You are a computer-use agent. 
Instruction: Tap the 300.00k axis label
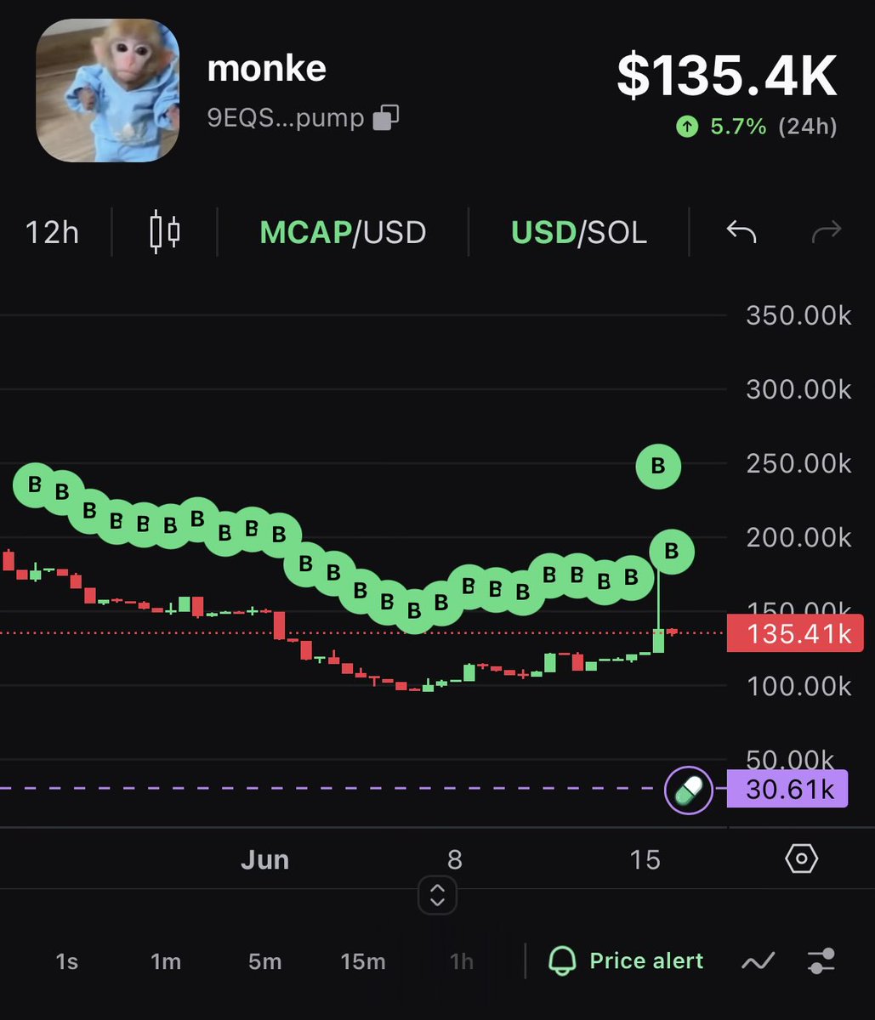click(798, 390)
